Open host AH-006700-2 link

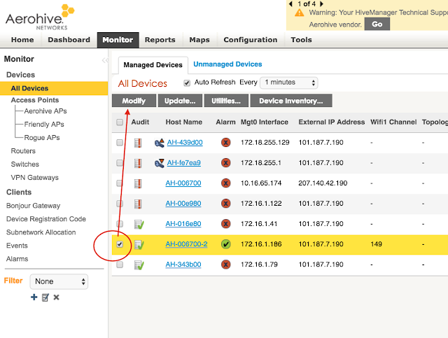pyautogui.click(x=186, y=244)
